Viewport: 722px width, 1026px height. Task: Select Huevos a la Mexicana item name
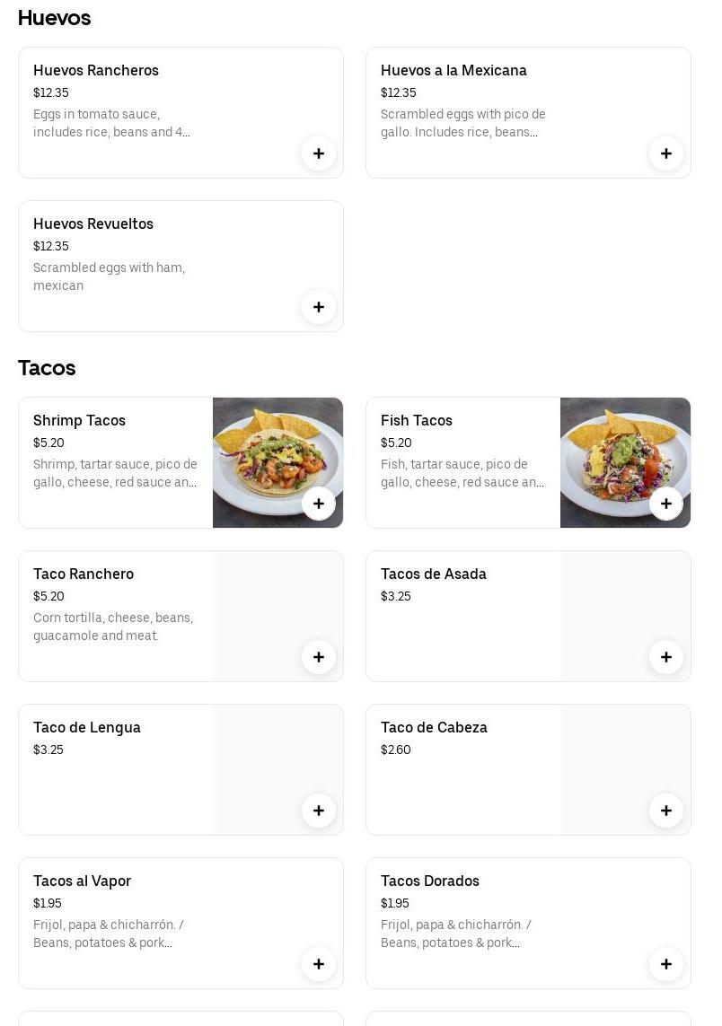(453, 71)
